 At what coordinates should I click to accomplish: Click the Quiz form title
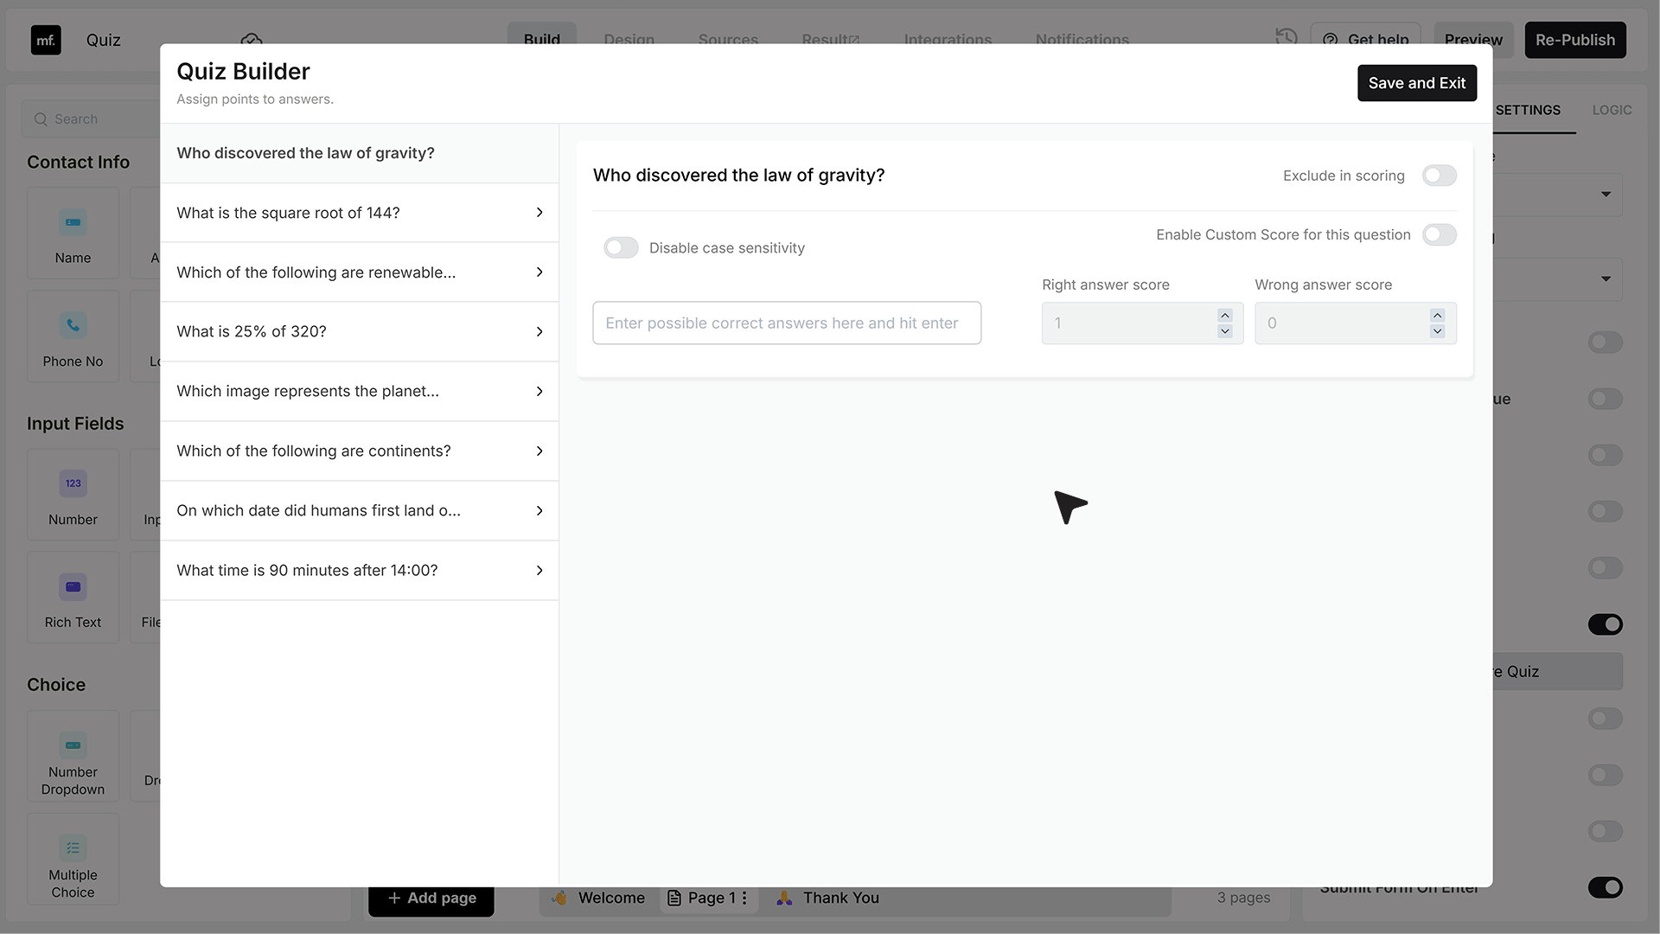pyautogui.click(x=104, y=40)
